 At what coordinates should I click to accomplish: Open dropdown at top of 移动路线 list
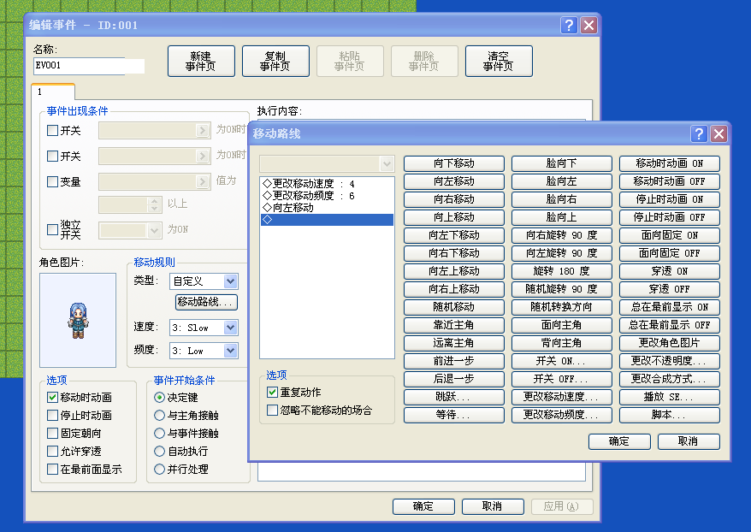(x=387, y=164)
